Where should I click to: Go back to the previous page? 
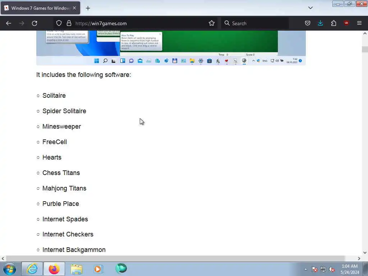(9, 23)
